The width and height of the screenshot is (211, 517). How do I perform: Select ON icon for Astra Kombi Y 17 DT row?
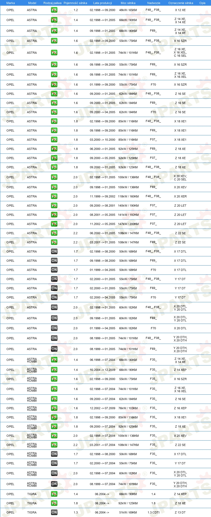54,463
